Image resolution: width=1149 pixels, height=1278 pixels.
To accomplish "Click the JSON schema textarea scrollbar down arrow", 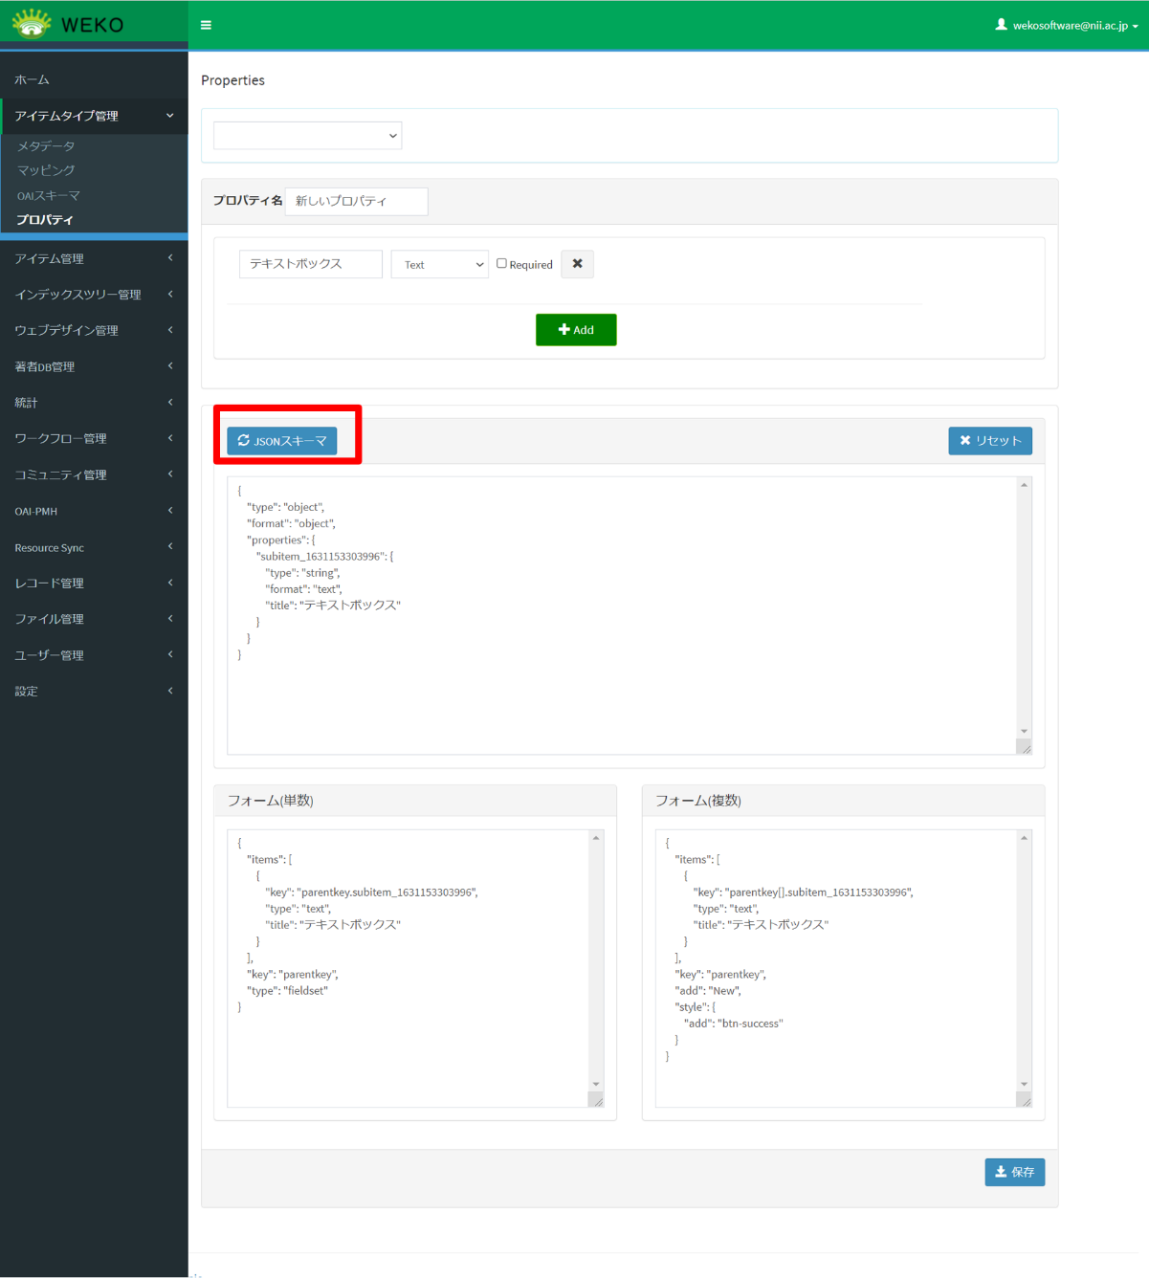I will (1024, 732).
